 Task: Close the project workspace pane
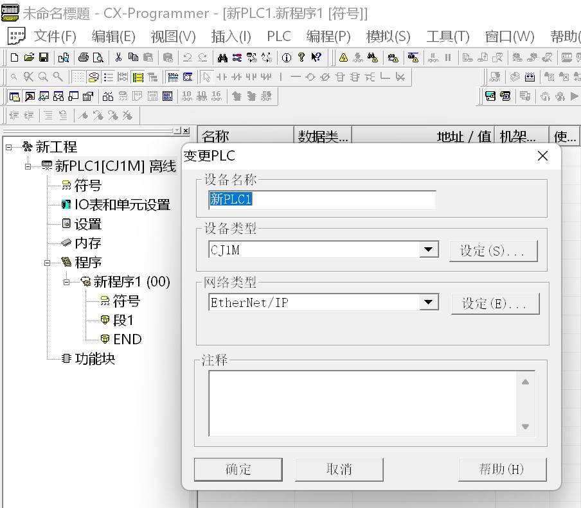186,131
